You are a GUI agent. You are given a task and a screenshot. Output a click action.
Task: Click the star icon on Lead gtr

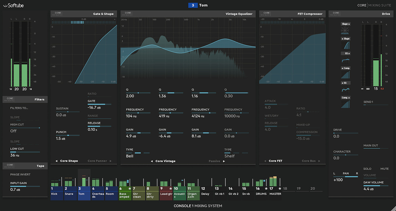(x=171, y=189)
